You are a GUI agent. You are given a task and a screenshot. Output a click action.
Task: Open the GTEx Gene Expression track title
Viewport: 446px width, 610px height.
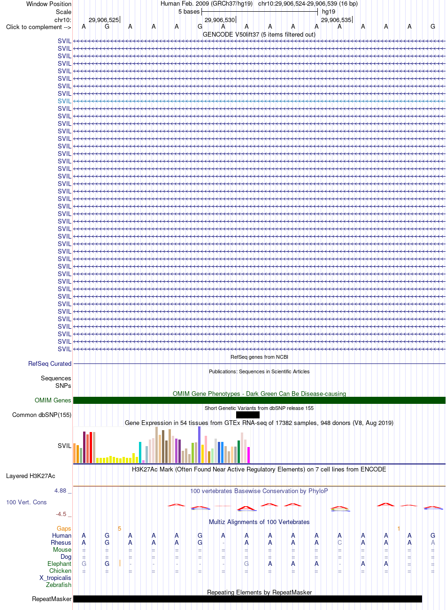259,423
